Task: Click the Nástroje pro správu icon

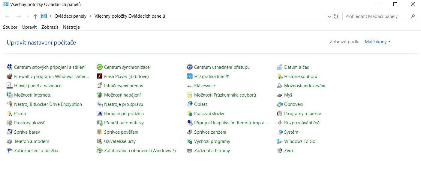Action: (99, 104)
